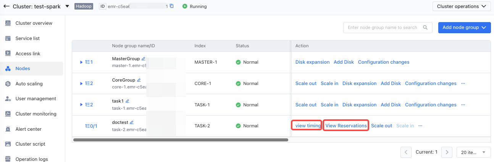Click Scale out for CoreGroup

tap(306, 83)
